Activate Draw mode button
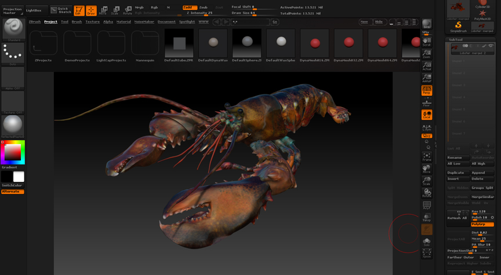This screenshot has height=275, width=501. coord(91,10)
